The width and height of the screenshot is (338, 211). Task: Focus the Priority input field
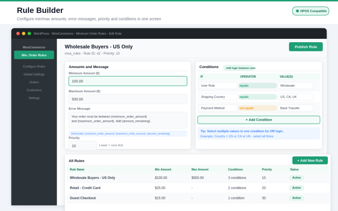click(83, 146)
